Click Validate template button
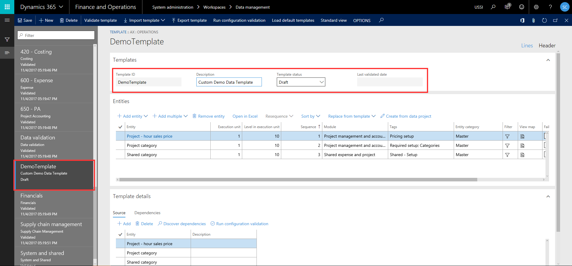 [x=100, y=20]
